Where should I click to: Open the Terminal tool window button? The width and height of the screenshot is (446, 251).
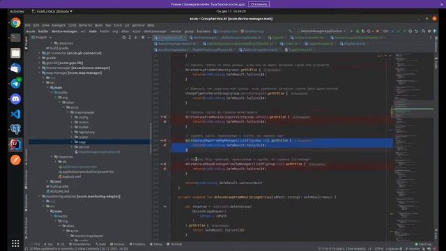pyautogui.click(x=174, y=244)
